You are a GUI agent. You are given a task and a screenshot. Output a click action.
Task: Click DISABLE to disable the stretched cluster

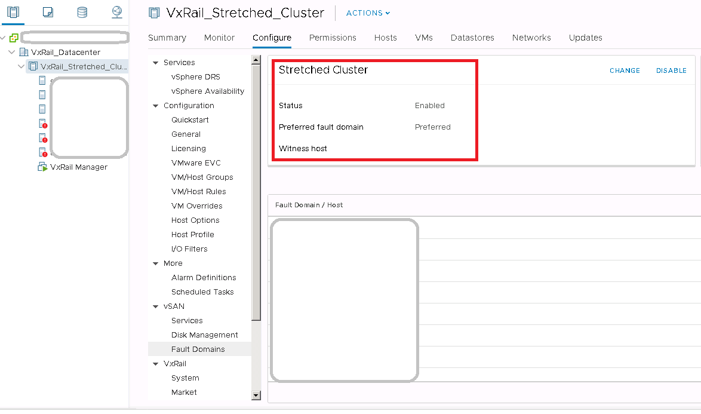(671, 70)
